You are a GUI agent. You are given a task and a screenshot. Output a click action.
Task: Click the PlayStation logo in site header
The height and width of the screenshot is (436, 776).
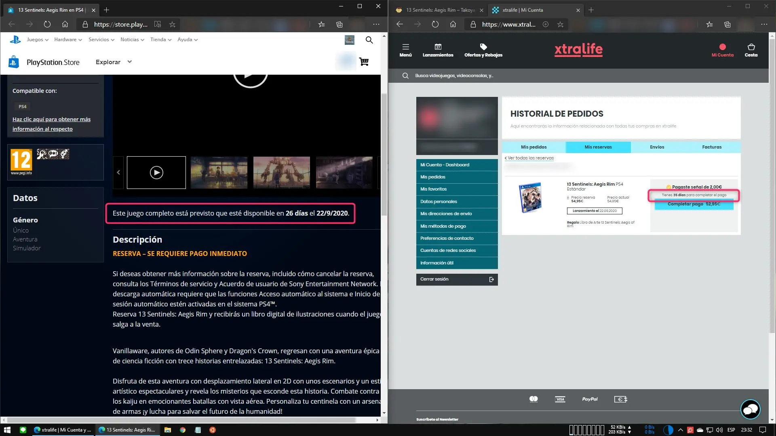click(x=15, y=40)
